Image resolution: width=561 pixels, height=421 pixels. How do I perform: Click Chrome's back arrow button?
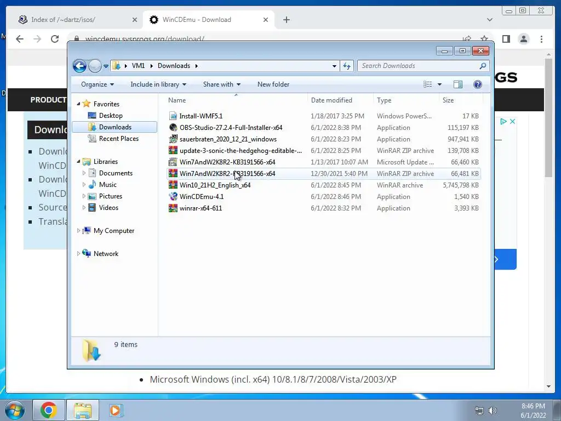(x=20, y=39)
